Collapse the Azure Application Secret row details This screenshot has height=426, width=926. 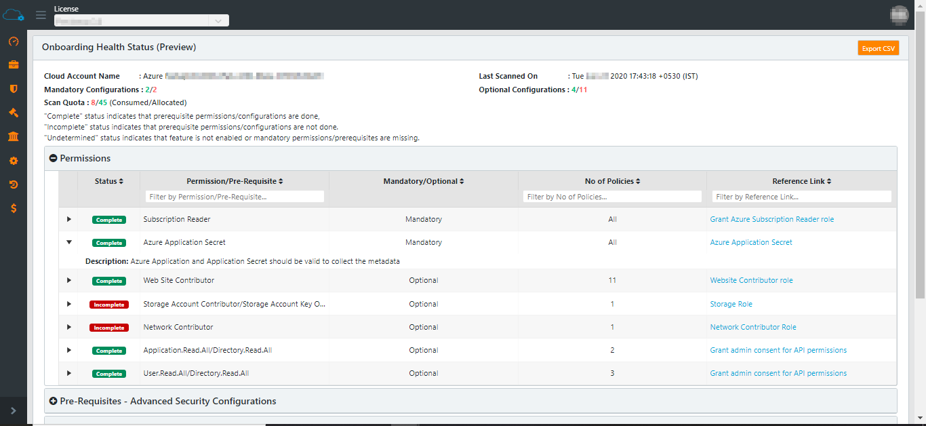point(68,242)
